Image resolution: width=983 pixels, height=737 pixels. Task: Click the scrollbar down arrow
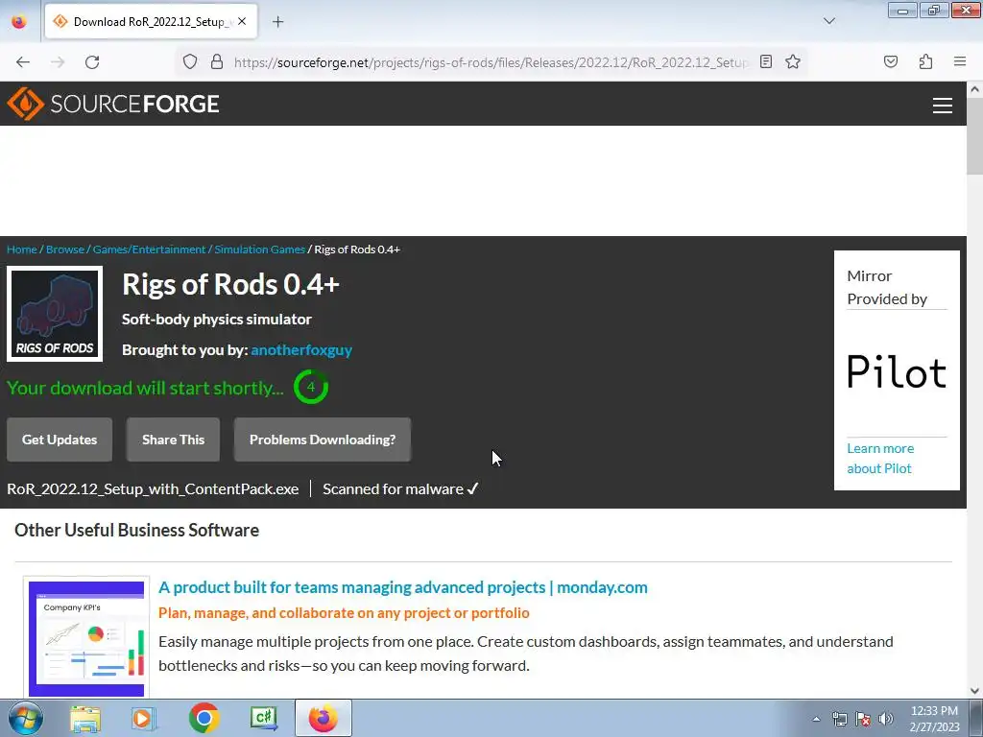pos(974,691)
